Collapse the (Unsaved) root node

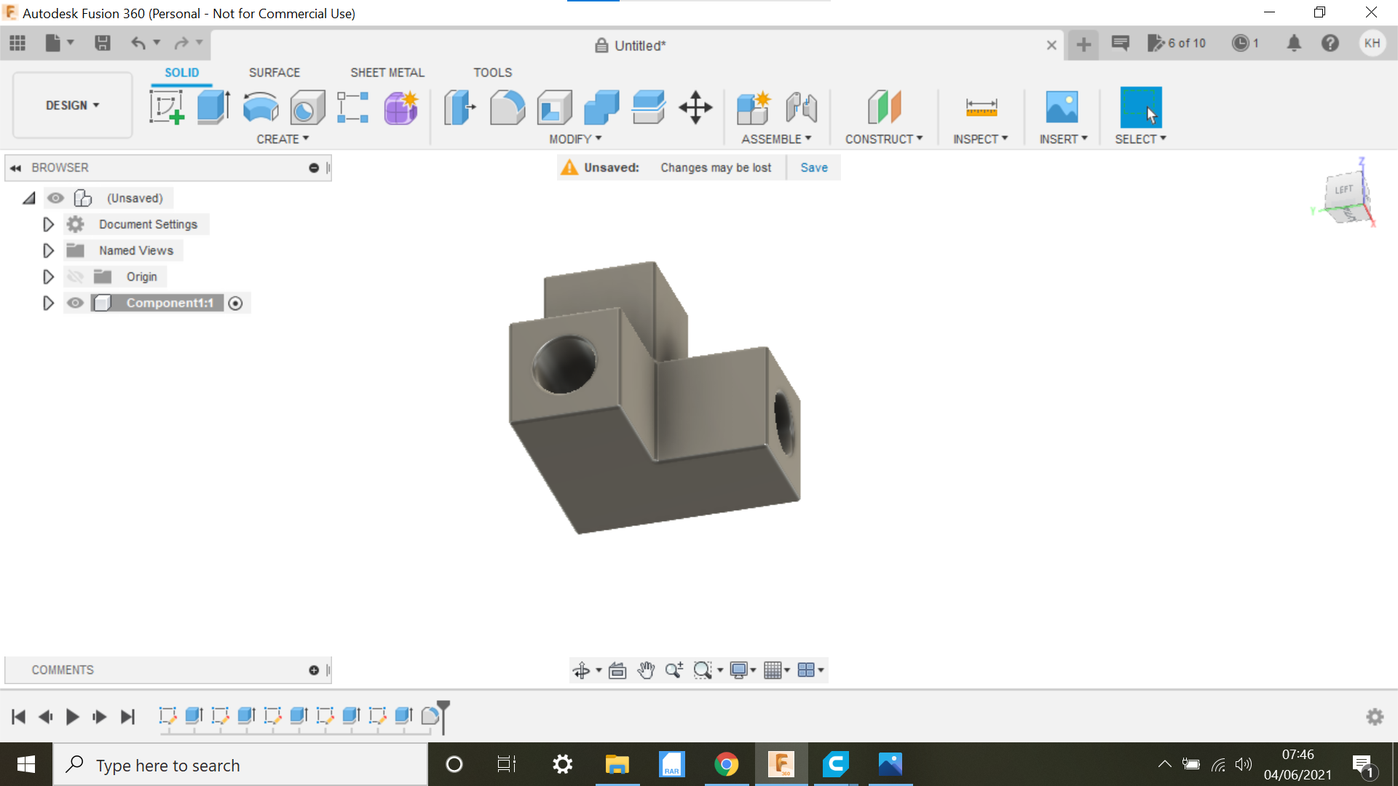click(x=29, y=198)
